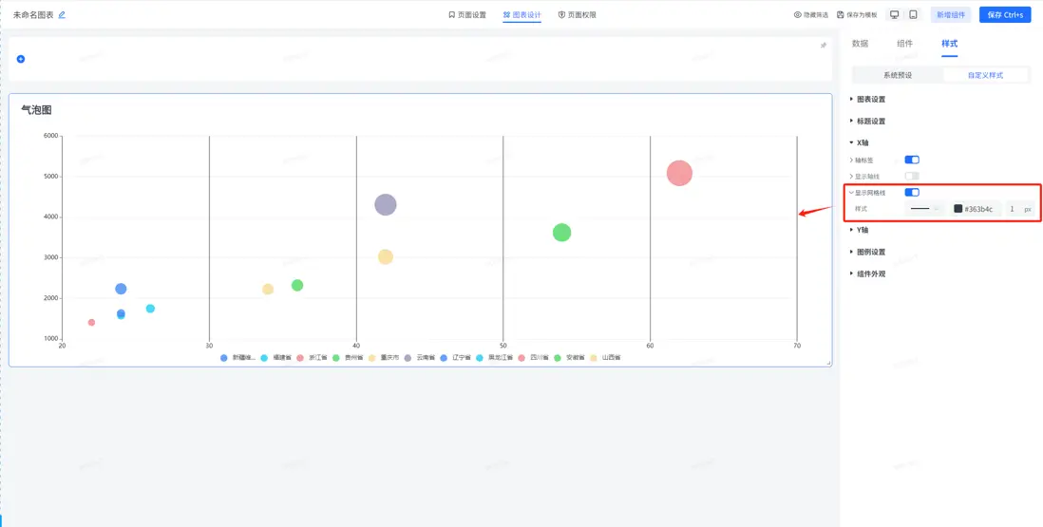The height and width of the screenshot is (527, 1043).
Task: Click the 福建省 legend marker
Action: coord(264,358)
